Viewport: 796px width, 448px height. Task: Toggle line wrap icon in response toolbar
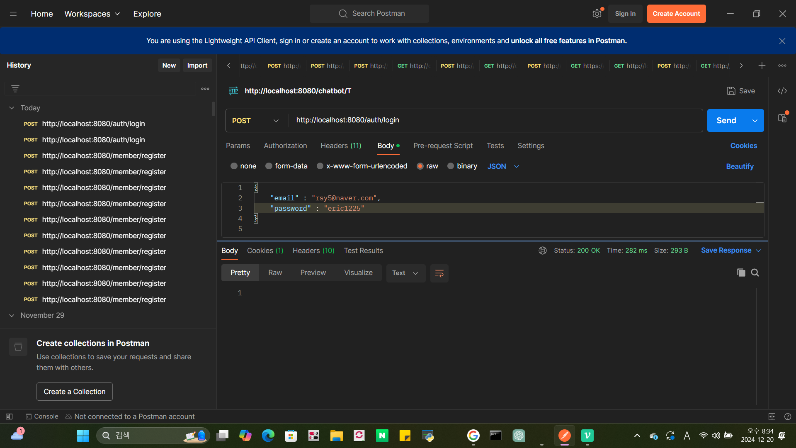439,273
